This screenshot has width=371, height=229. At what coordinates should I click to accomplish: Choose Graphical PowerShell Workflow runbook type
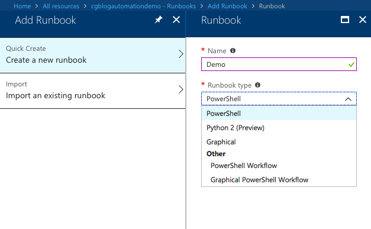[279, 180]
